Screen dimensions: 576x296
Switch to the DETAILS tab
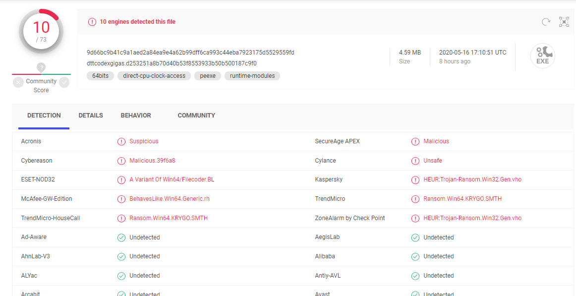(91, 116)
